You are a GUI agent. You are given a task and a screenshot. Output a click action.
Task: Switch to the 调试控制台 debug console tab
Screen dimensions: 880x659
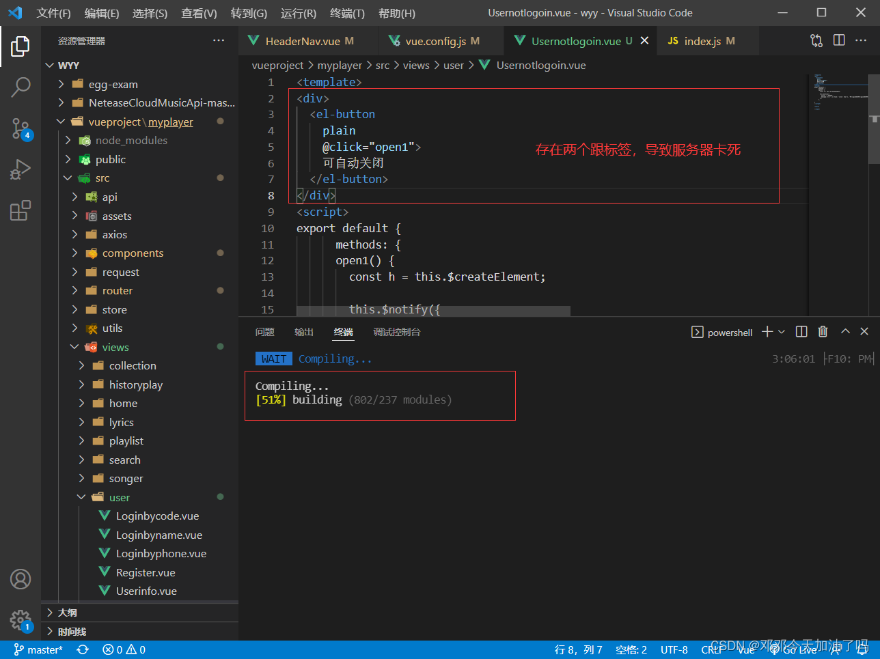point(397,332)
